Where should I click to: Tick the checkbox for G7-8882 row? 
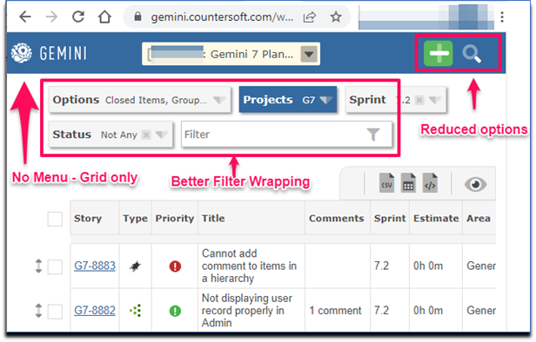pos(55,312)
